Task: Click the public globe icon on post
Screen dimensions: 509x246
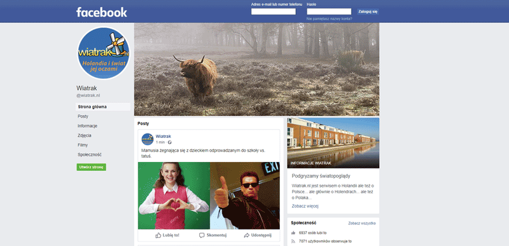Action: coord(170,142)
